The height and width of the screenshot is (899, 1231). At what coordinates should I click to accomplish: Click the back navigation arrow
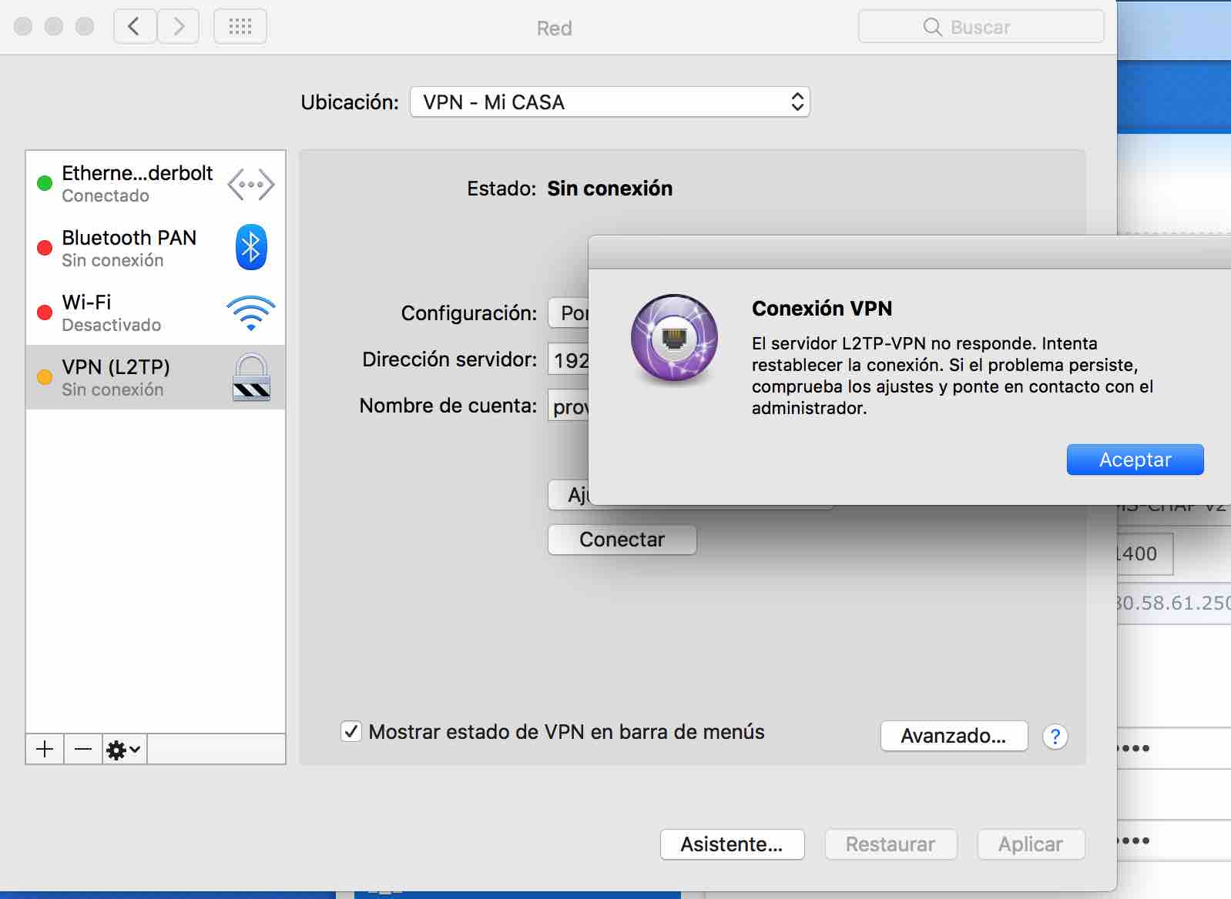tap(135, 27)
